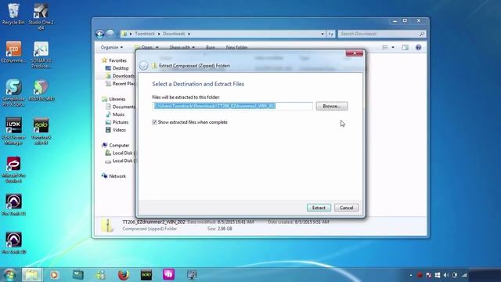
Task: Close the Extract Compressed Folders dialog
Action: click(355, 52)
